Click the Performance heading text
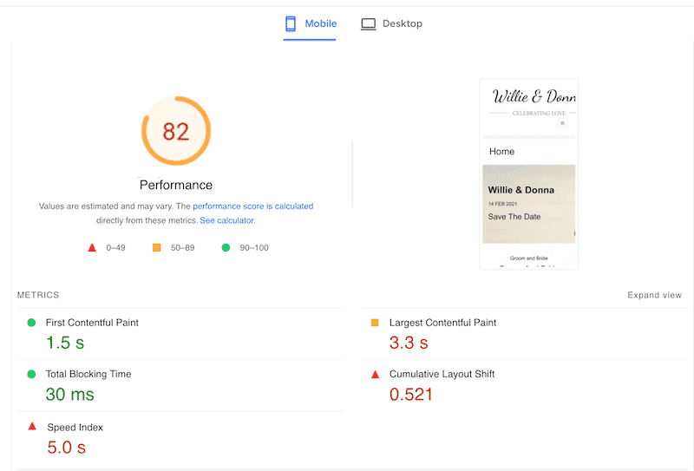The image size is (694, 471). point(176,185)
